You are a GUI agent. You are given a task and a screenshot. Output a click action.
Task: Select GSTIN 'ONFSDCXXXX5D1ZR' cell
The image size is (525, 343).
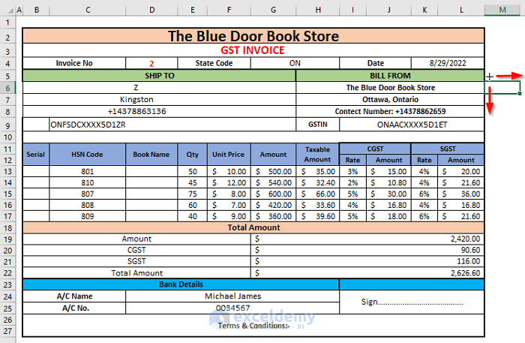[x=172, y=125]
